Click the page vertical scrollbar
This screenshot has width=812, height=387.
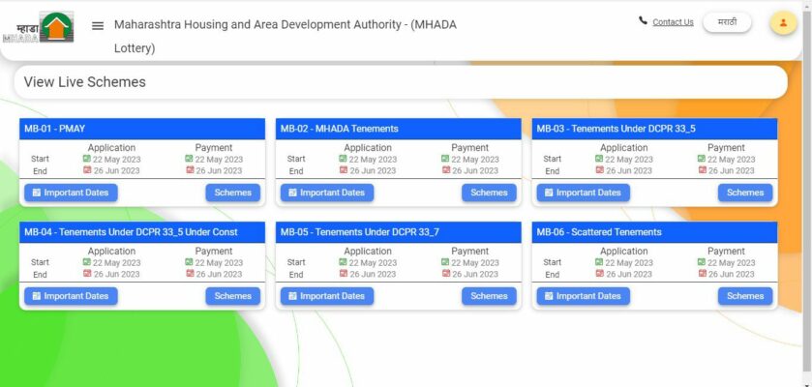coord(807,193)
